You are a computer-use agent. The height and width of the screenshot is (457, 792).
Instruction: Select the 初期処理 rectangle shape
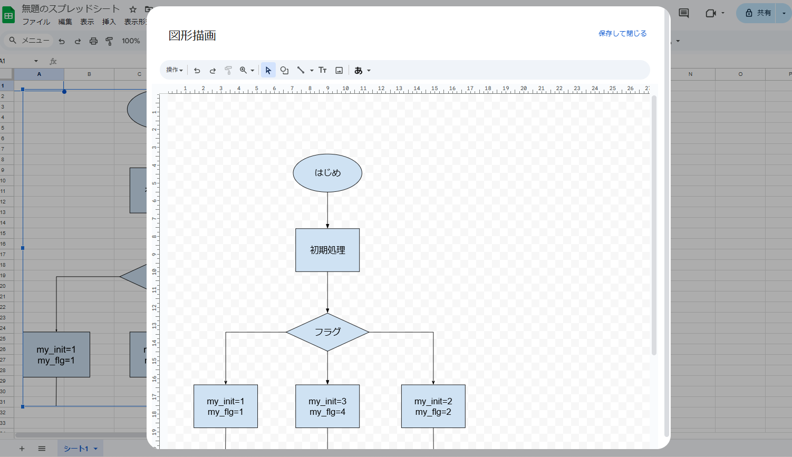point(327,250)
